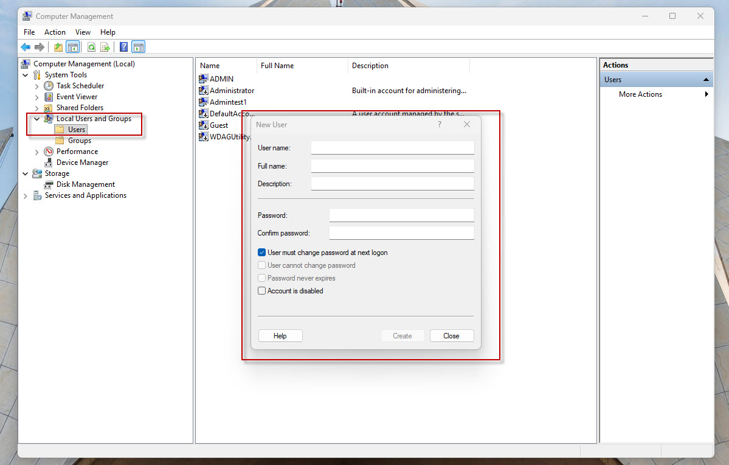
Task: Select 'Built-in account for administering...' description text
Action: (409, 90)
